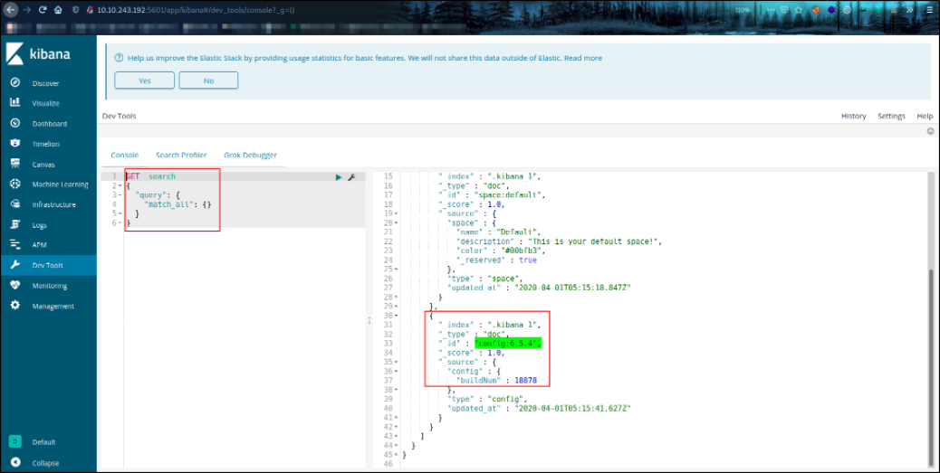Screen dimensions: 940x473
Task: Open the Infrastructure icon in the sidebar
Action: pos(15,204)
